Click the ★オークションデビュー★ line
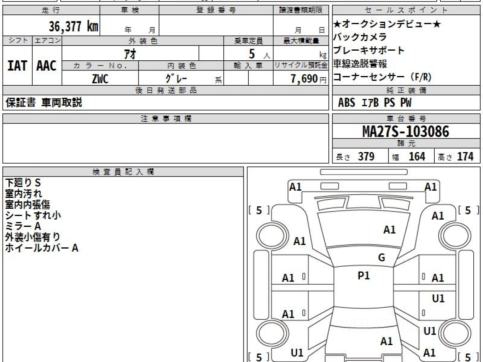483x362 pixels. (388, 24)
